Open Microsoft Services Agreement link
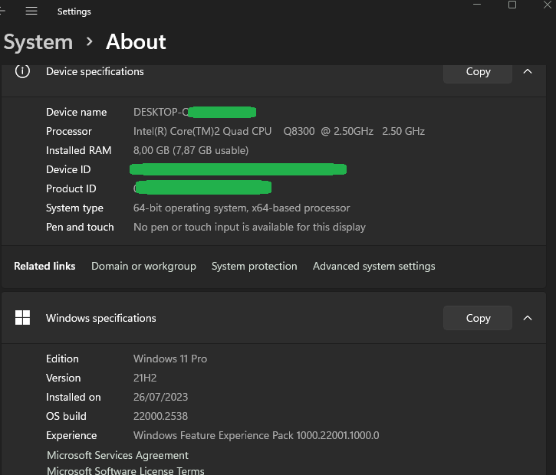 click(x=118, y=455)
